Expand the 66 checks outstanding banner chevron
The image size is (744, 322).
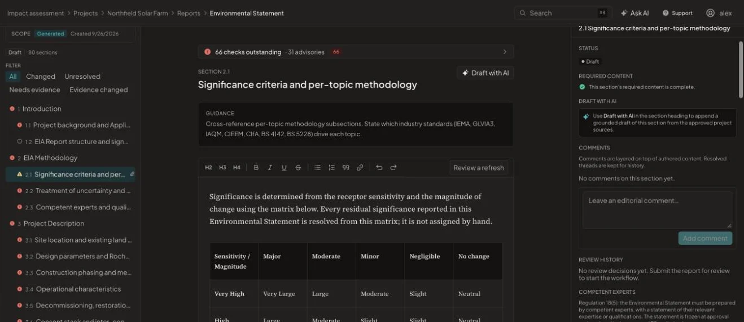pyautogui.click(x=505, y=52)
